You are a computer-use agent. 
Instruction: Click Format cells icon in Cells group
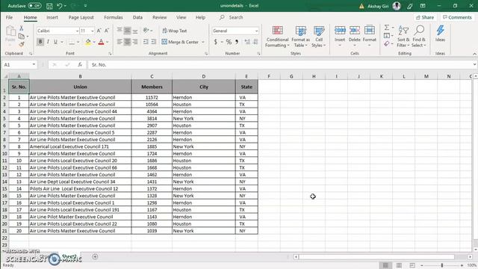pos(370,31)
